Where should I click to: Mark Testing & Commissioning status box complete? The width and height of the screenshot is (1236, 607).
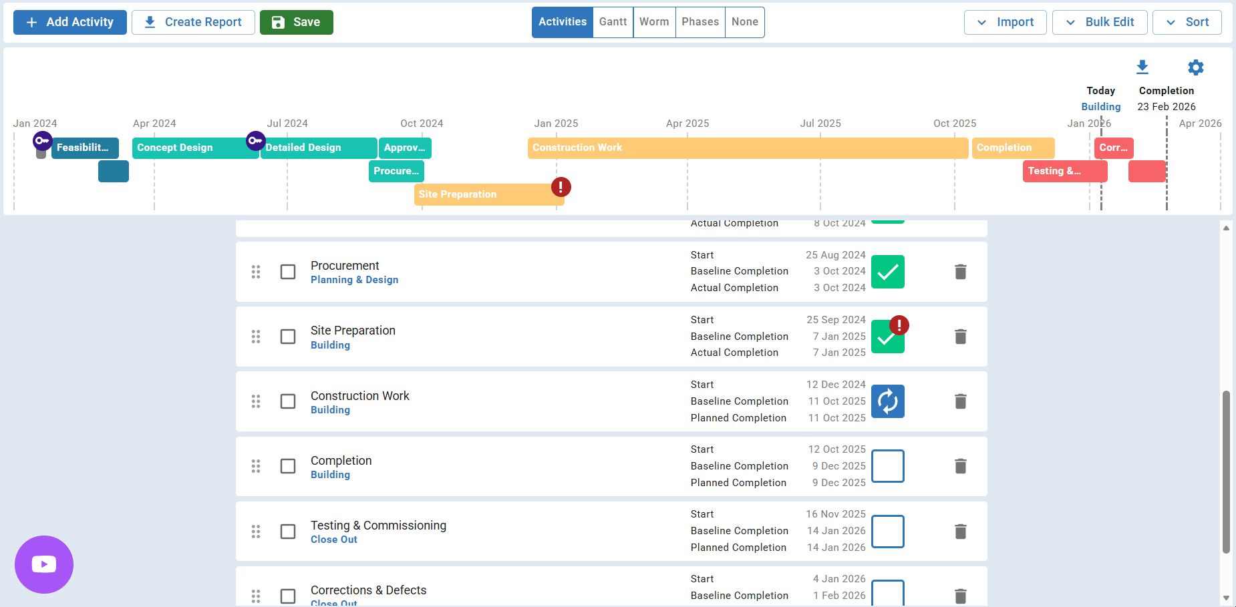pos(887,532)
